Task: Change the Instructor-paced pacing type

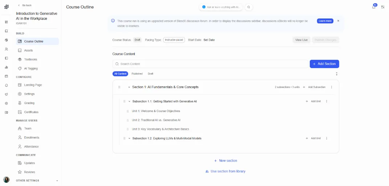Action: [174, 40]
